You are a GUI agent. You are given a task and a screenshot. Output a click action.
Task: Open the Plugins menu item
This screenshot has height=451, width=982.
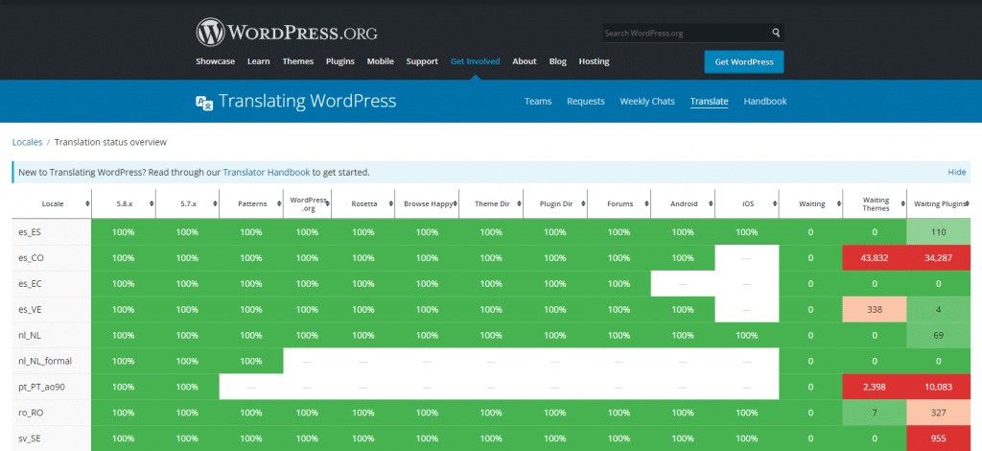tap(340, 61)
